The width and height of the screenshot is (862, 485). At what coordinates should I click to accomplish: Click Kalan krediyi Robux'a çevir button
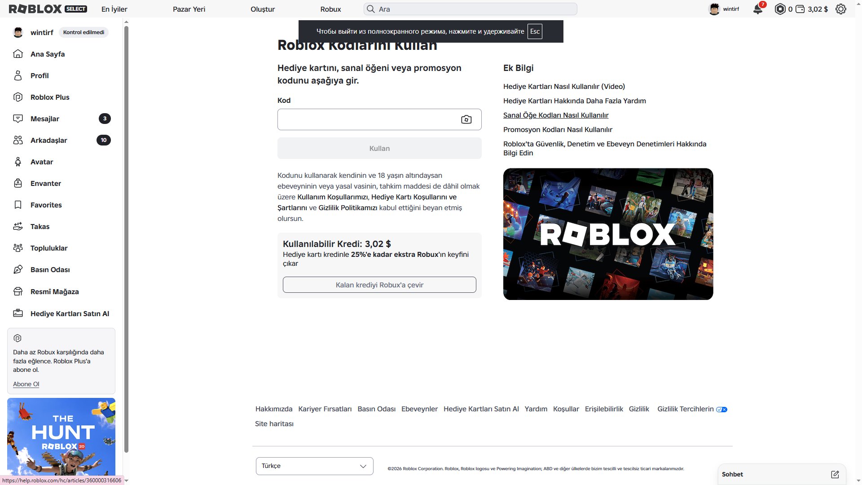tap(379, 285)
